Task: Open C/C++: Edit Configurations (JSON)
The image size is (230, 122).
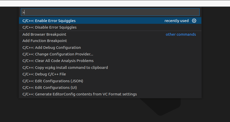Action: pos(53,81)
